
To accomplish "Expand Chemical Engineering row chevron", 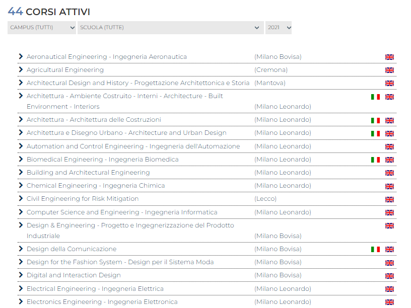I will click(21, 185).
